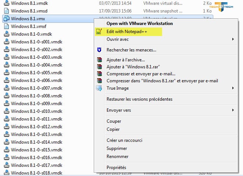Select file name Windows 8.1-0-s015.vmdk
The width and height of the screenshot is (243, 176).
(x=36, y=150)
